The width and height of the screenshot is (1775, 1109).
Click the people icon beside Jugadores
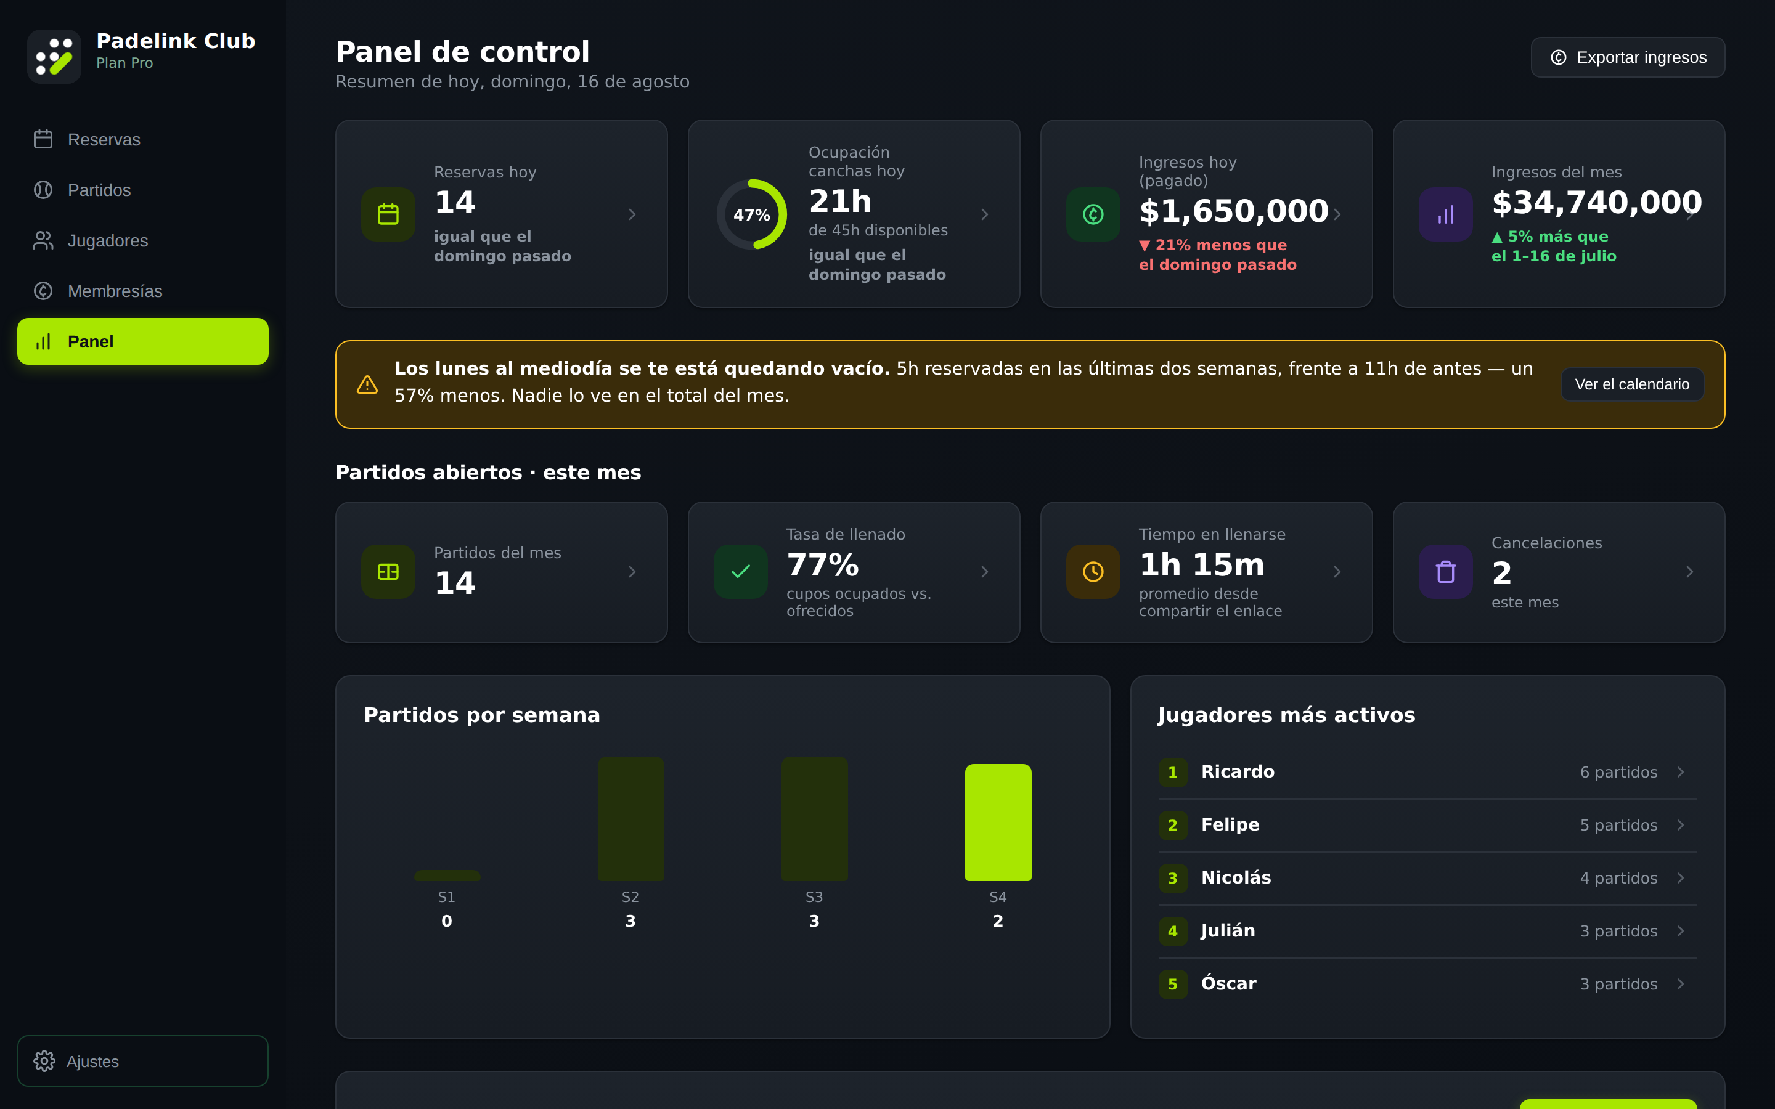pos(43,240)
